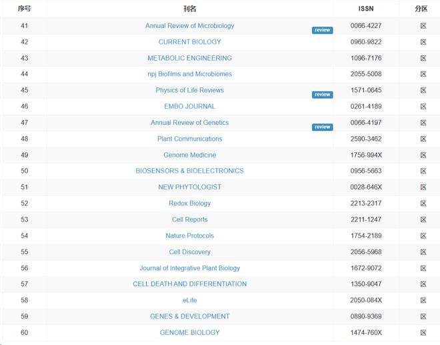Select npj Biofilms and Microbiomes
The height and width of the screenshot is (345, 440).
189,74
